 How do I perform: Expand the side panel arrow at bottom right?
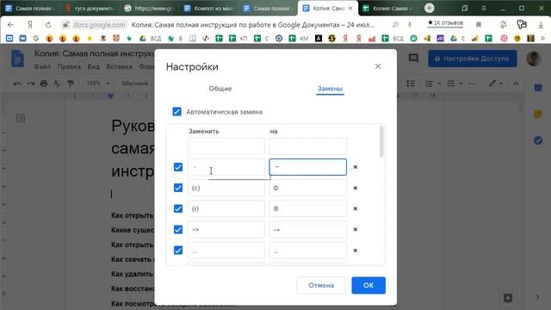(537, 297)
